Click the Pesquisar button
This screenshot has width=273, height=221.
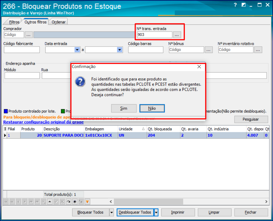tap(251, 119)
